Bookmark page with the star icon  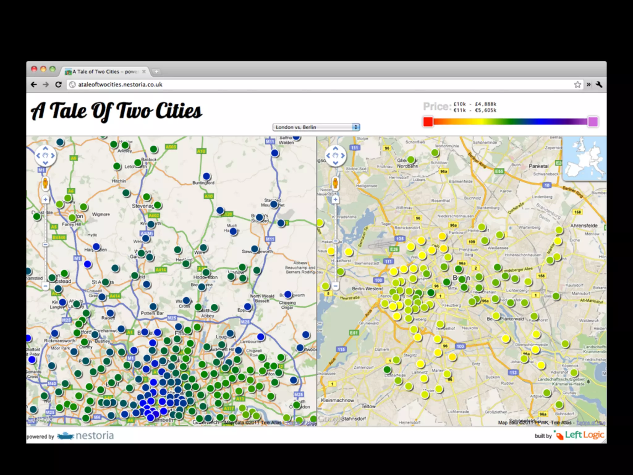tap(577, 84)
